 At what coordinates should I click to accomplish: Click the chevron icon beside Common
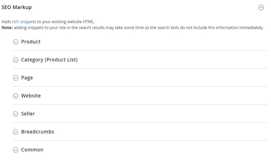click(x=16, y=150)
